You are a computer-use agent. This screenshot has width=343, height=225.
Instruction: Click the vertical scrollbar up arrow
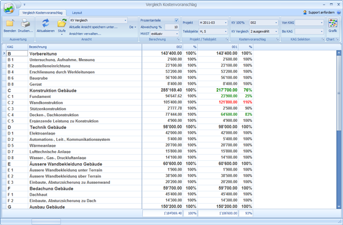tap(339, 53)
